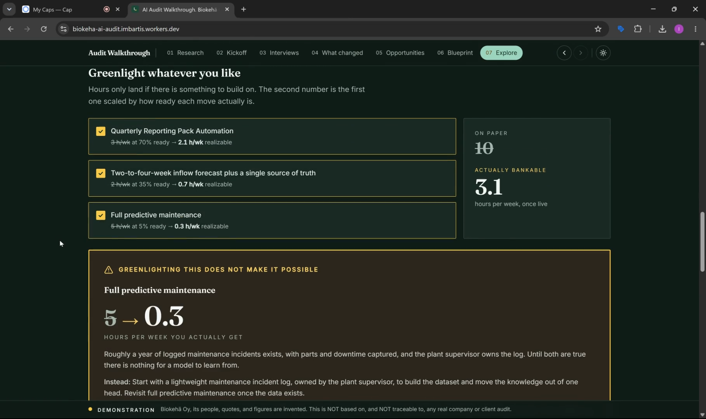Viewport: 706px width, 419px height.
Task: View site information icon in address bar
Action: [x=64, y=29]
